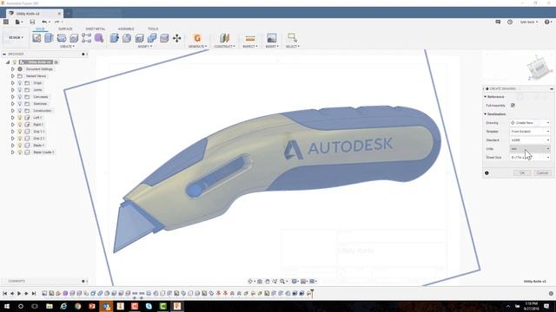Click the Insert image icon
This screenshot has height=312, width=556.
coord(272,38)
